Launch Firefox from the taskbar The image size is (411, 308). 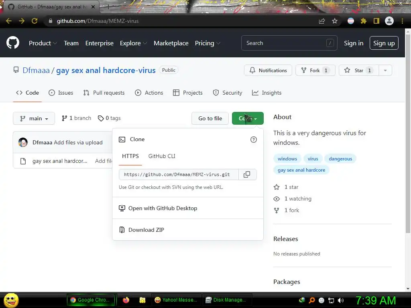pos(126,300)
